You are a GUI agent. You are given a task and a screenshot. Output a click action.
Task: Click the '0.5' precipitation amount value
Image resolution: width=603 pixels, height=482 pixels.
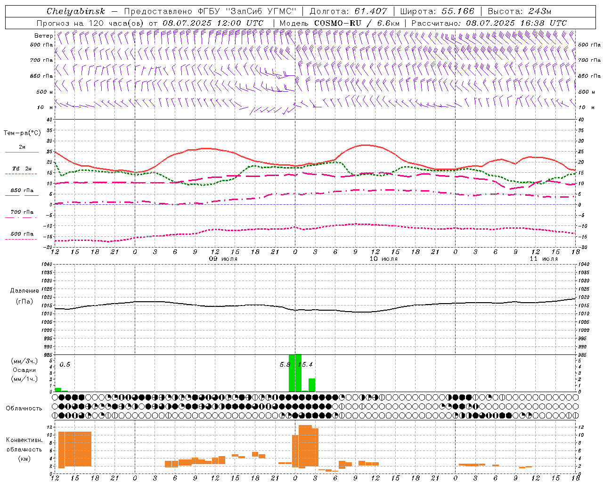(65, 365)
